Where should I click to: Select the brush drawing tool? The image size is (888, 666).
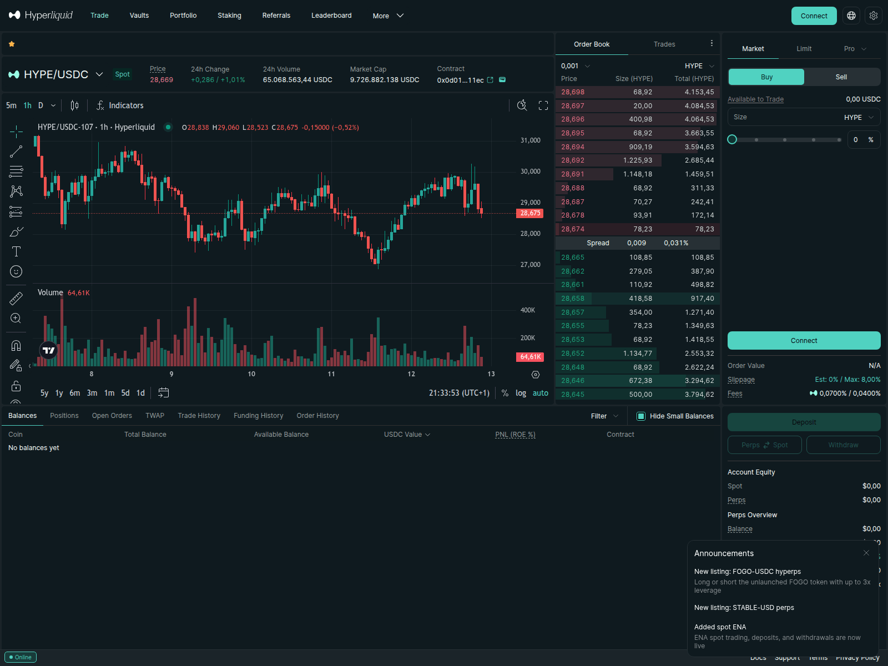click(16, 231)
